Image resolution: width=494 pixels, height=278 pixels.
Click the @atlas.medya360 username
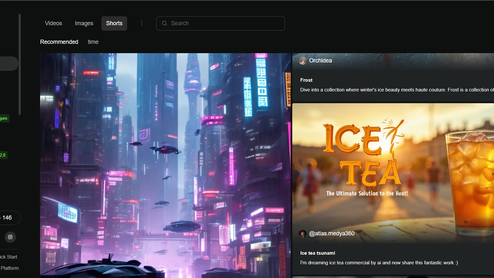(x=331, y=233)
